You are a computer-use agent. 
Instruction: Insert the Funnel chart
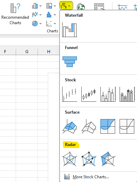(70, 62)
